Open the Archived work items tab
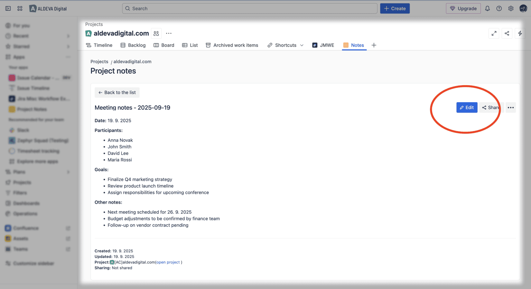Screen dimensions: 531x289 (232, 45)
